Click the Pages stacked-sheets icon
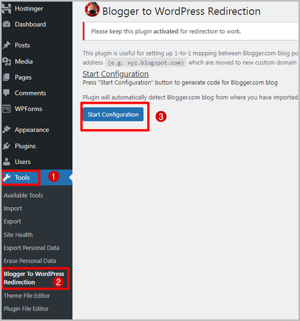The image size is (300, 321). pyautogui.click(x=7, y=77)
